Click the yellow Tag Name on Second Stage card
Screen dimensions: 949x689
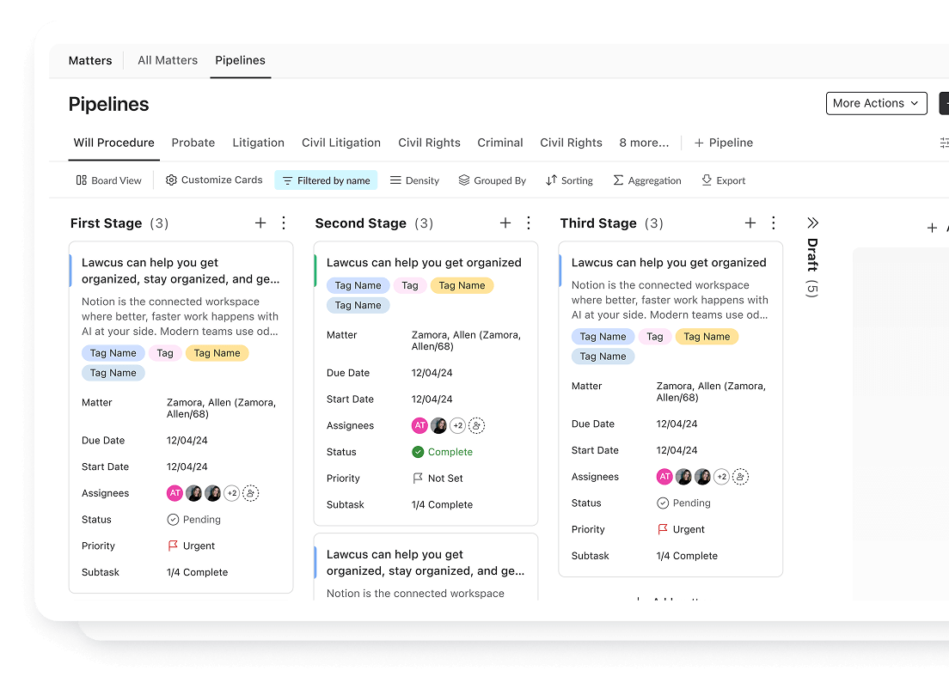[x=462, y=285]
